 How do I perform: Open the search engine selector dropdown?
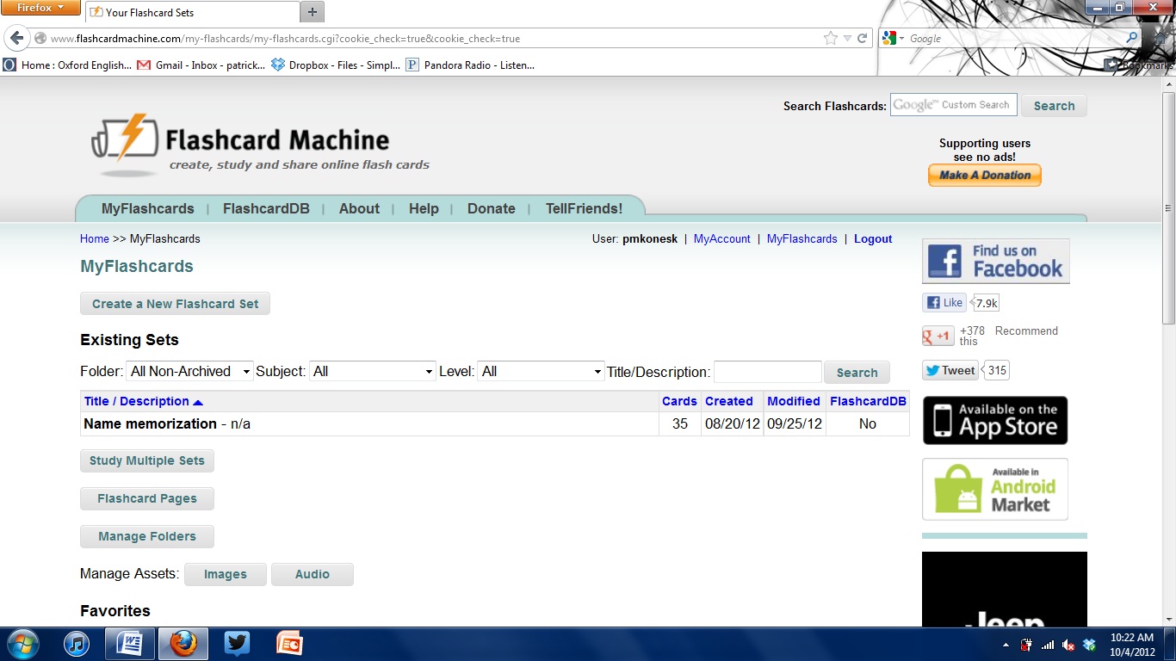click(894, 39)
